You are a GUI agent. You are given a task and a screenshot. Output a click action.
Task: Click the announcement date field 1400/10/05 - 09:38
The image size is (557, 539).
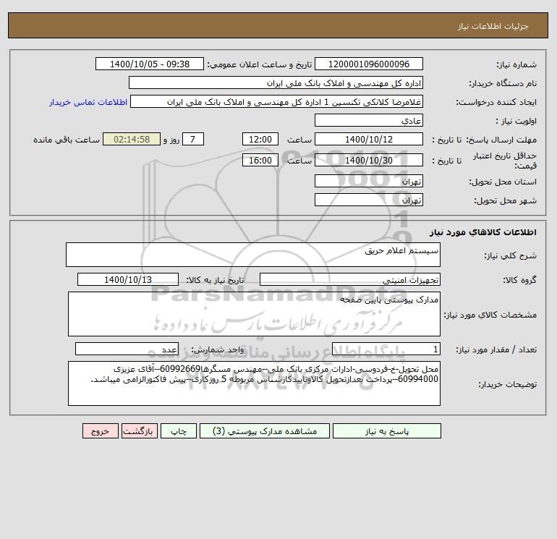click(x=150, y=64)
